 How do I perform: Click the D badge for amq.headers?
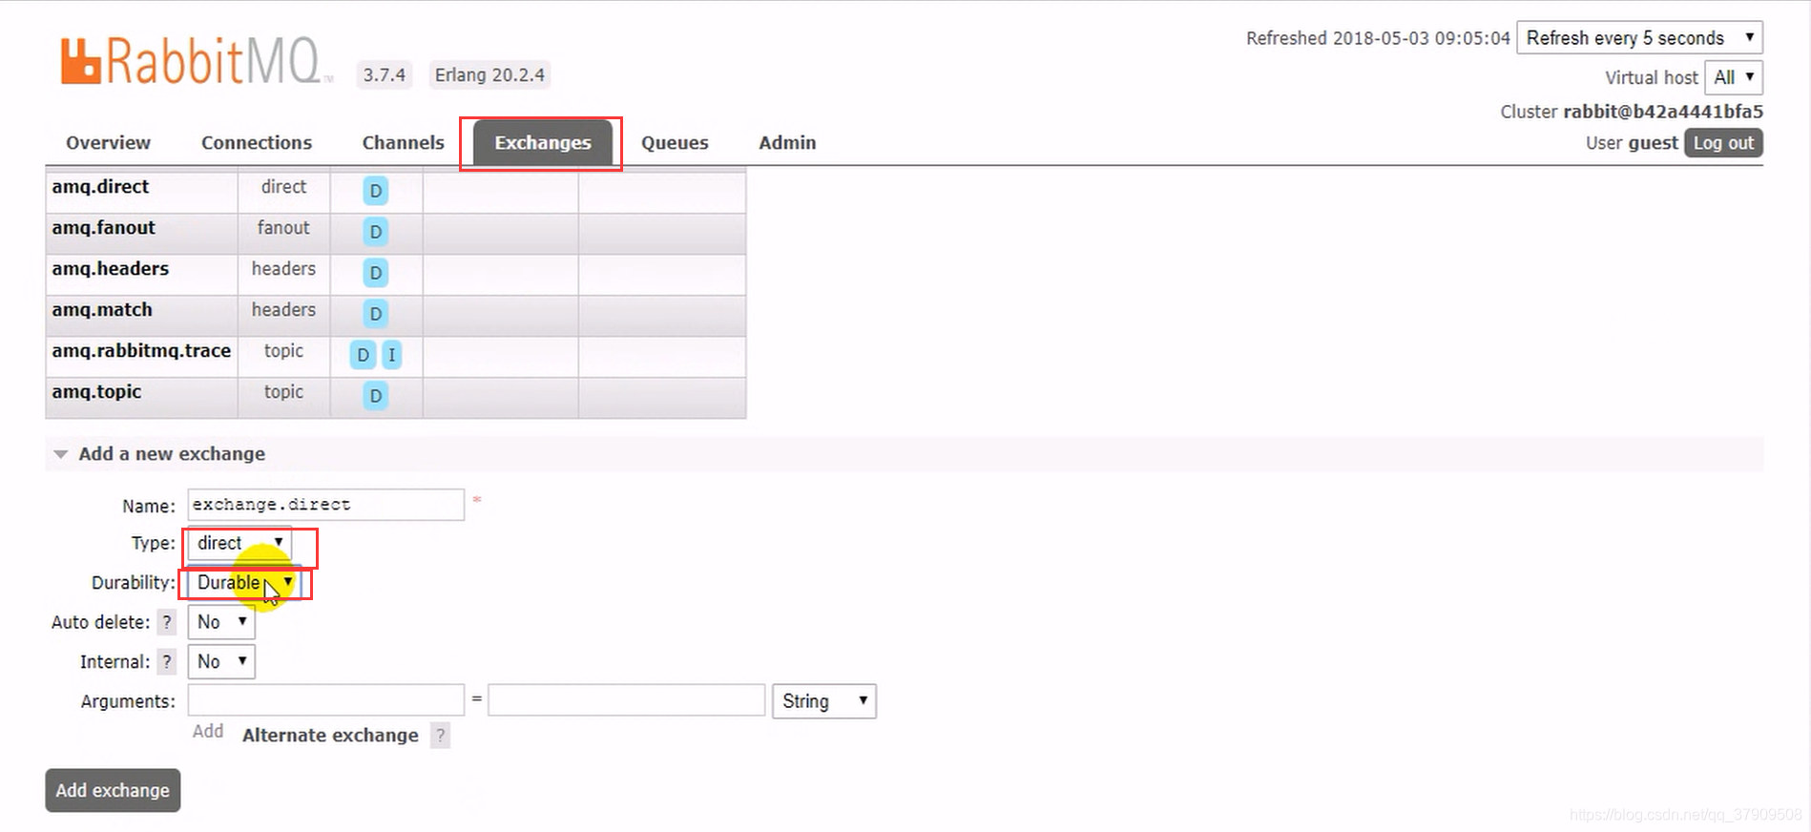376,273
